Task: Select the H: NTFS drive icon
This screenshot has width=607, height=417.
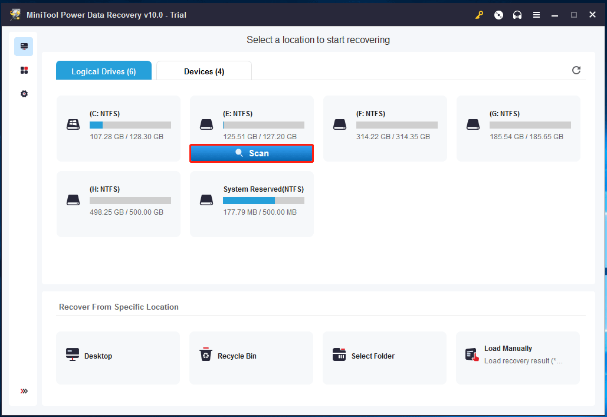Action: (73, 200)
